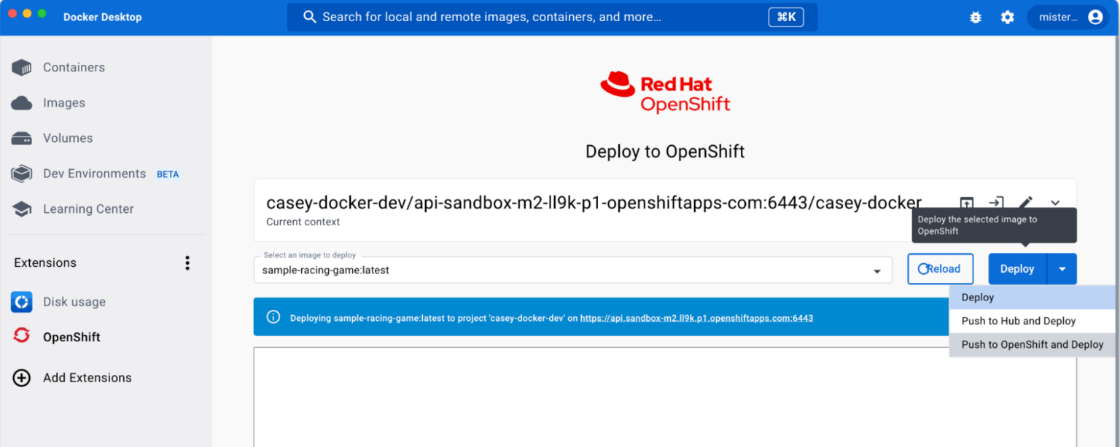Click the change-context arrow icon
Viewport: 1120px width, 447px height.
[x=997, y=203]
